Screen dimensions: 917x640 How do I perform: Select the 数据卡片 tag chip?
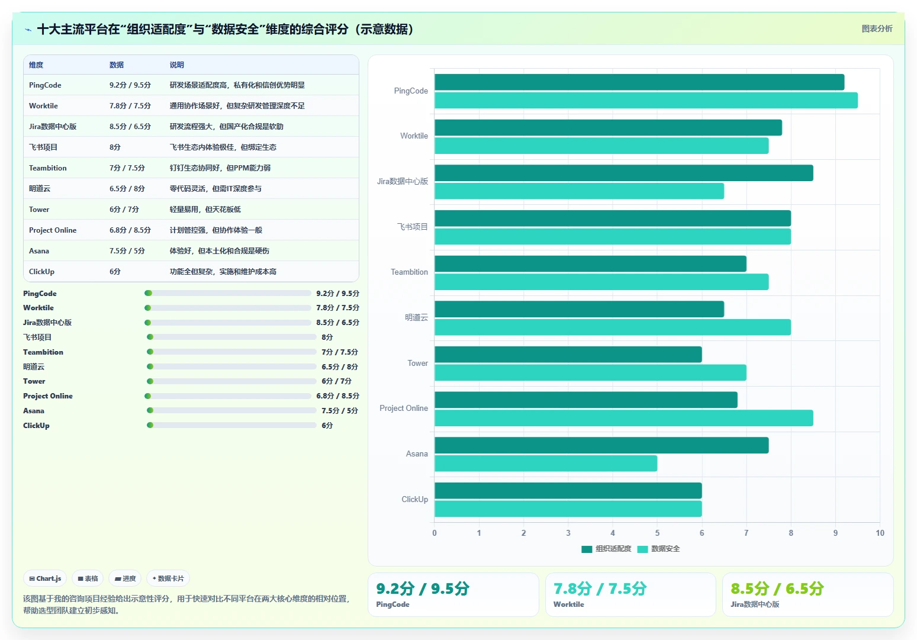click(168, 578)
